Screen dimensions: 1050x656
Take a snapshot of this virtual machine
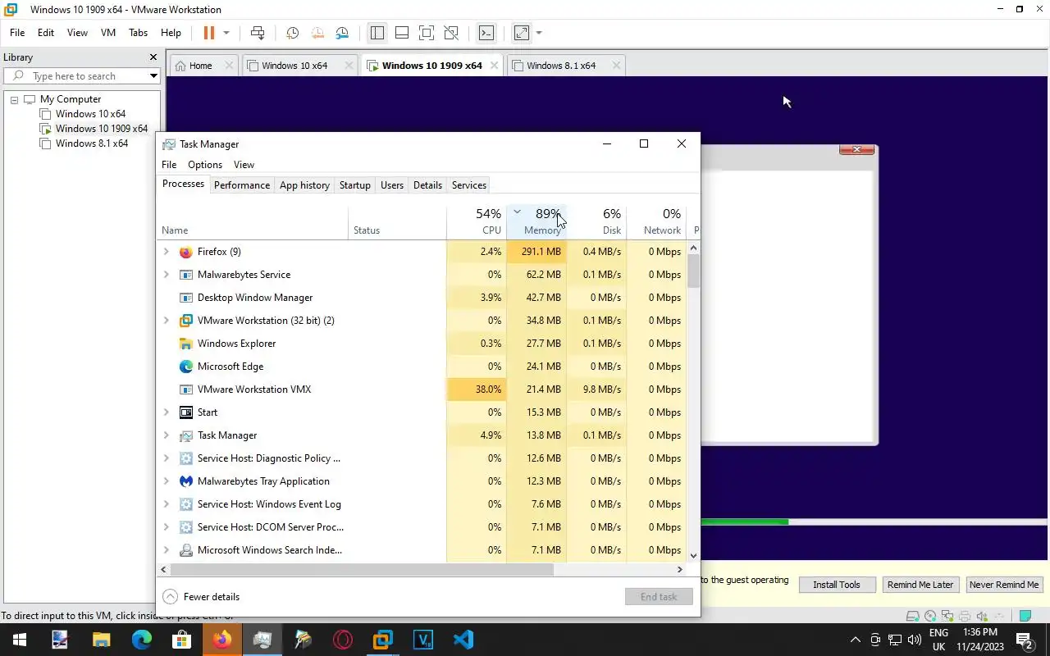(x=292, y=33)
